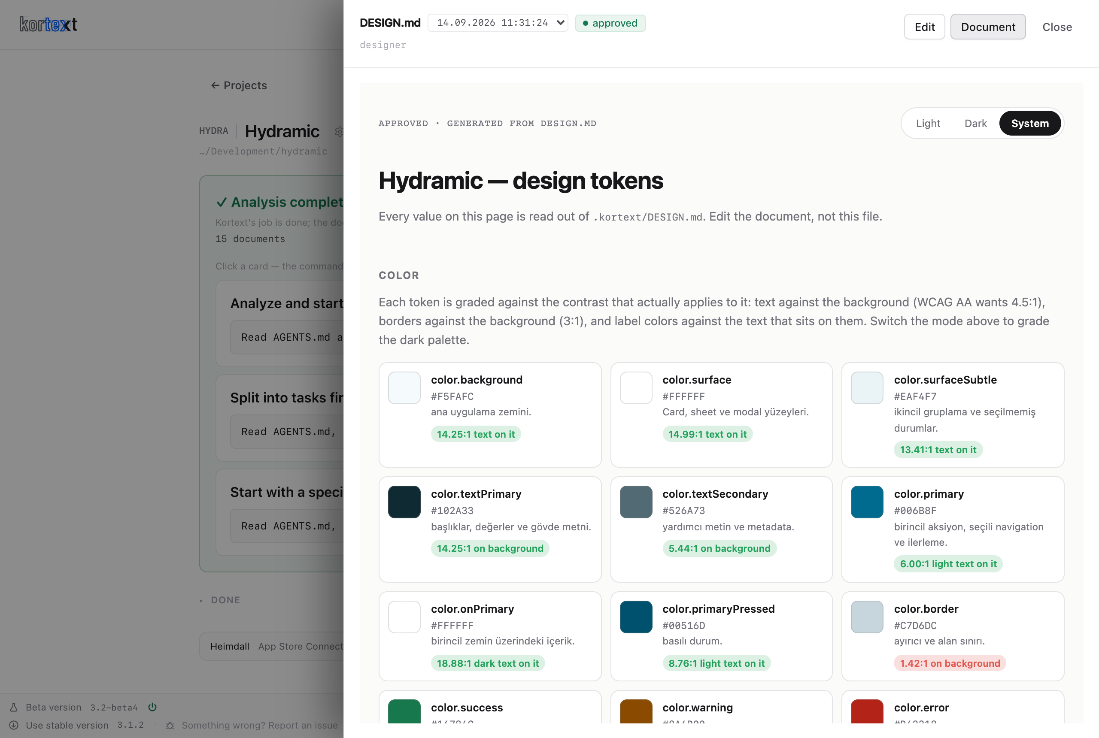Click the 6.00:1 light text on it badge
The height and width of the screenshot is (738, 1099).
click(948, 564)
